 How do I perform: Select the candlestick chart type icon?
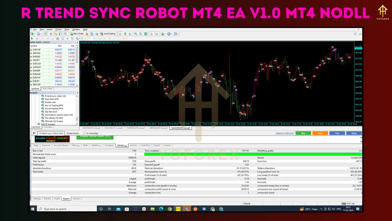(125, 34)
